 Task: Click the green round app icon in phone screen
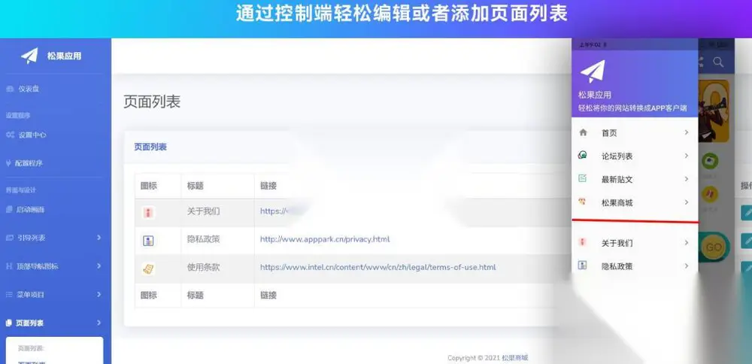(x=710, y=160)
